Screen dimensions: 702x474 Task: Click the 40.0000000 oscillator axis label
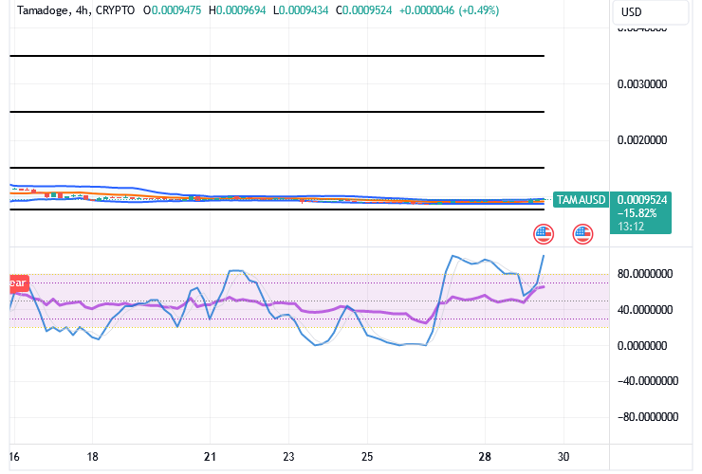pyautogui.click(x=645, y=310)
